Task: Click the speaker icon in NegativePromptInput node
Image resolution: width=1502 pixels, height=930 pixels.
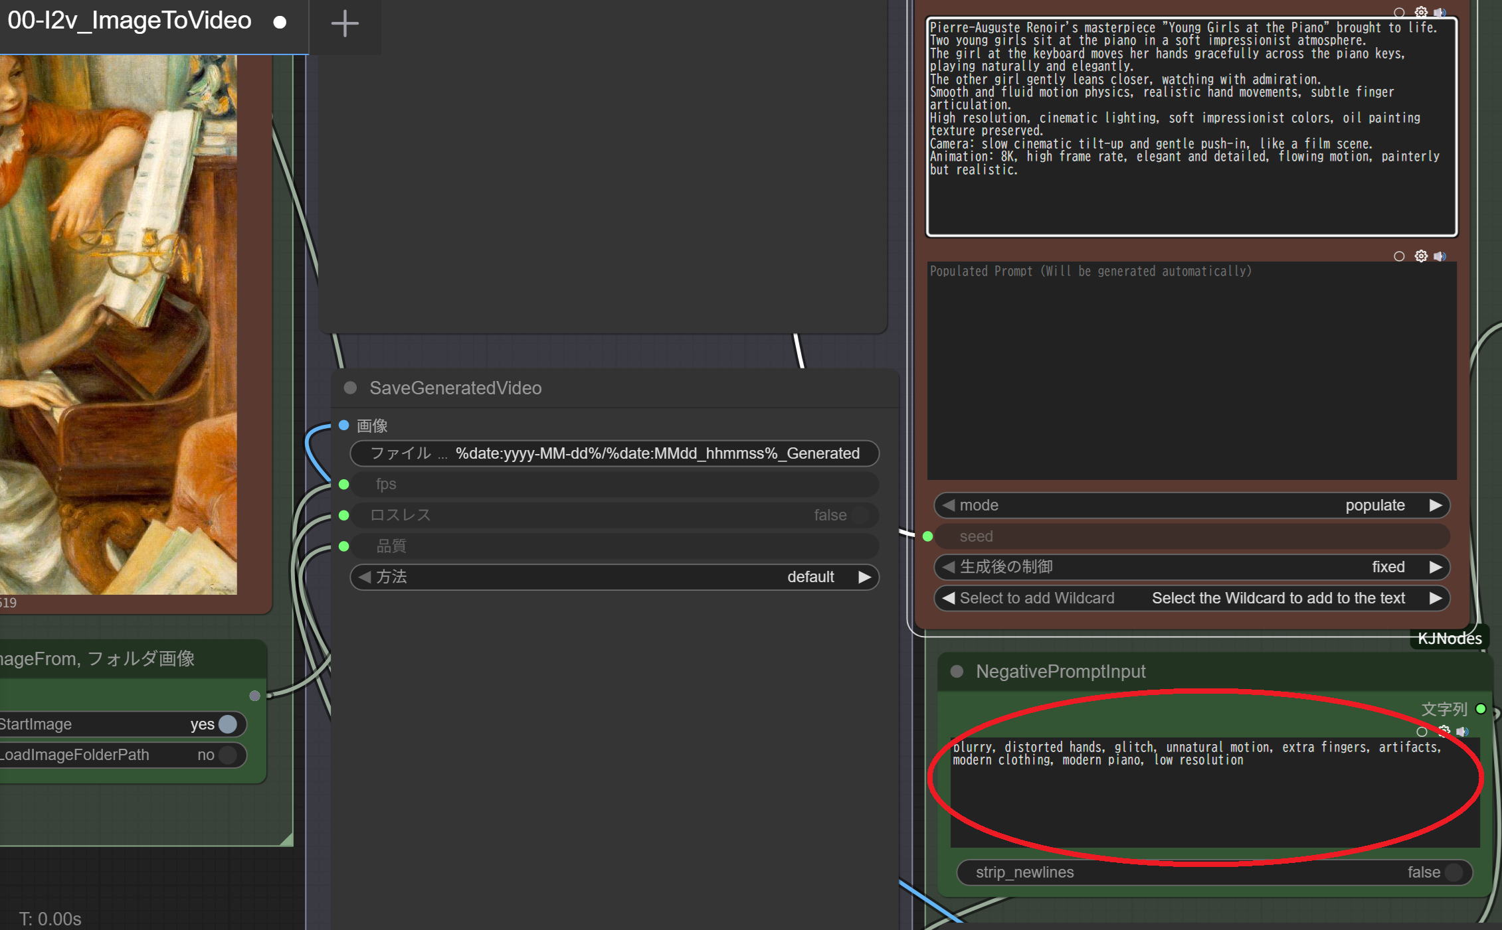Action: click(1462, 732)
